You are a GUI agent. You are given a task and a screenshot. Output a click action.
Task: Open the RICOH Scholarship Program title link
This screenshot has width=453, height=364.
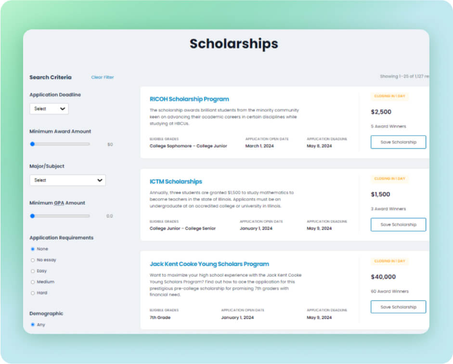[x=189, y=99]
